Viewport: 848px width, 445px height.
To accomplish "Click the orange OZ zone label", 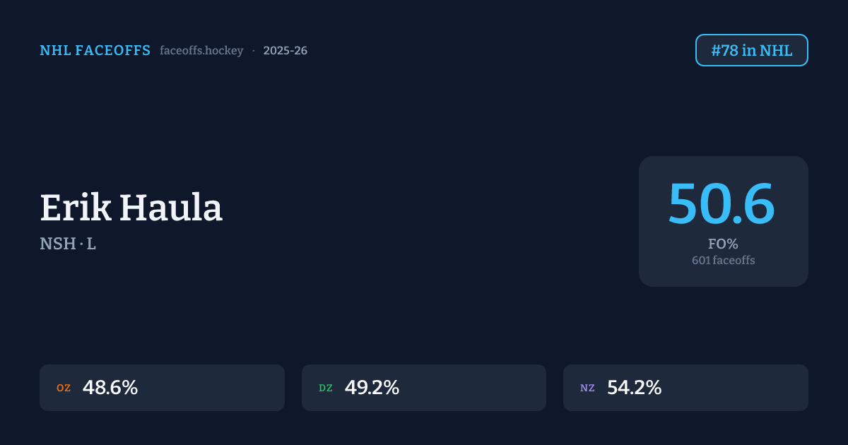I will pyautogui.click(x=64, y=388).
